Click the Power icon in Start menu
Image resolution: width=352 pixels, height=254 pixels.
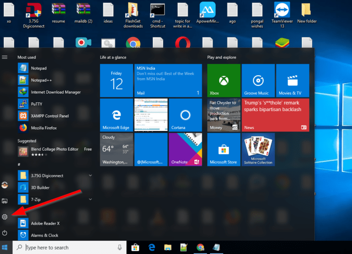pyautogui.click(x=5, y=232)
